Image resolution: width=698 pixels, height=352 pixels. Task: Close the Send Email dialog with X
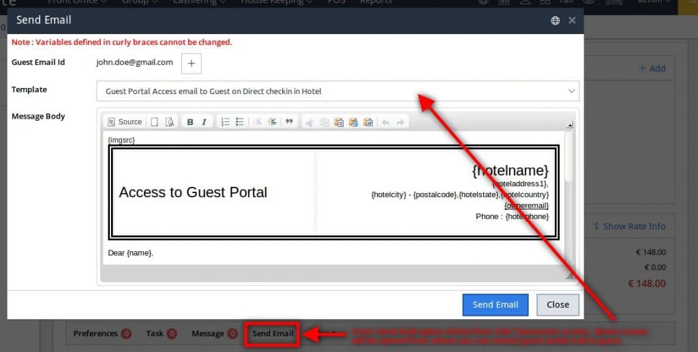(x=572, y=20)
